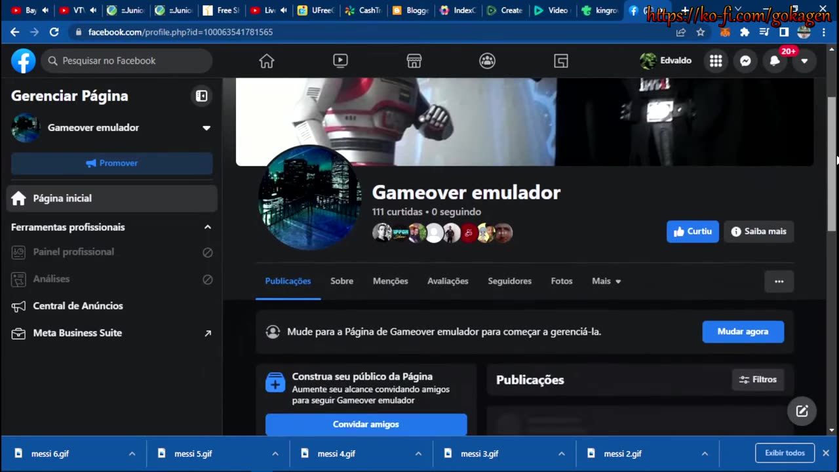839x472 pixels.
Task: Select the Seguidores tab
Action: (x=509, y=281)
